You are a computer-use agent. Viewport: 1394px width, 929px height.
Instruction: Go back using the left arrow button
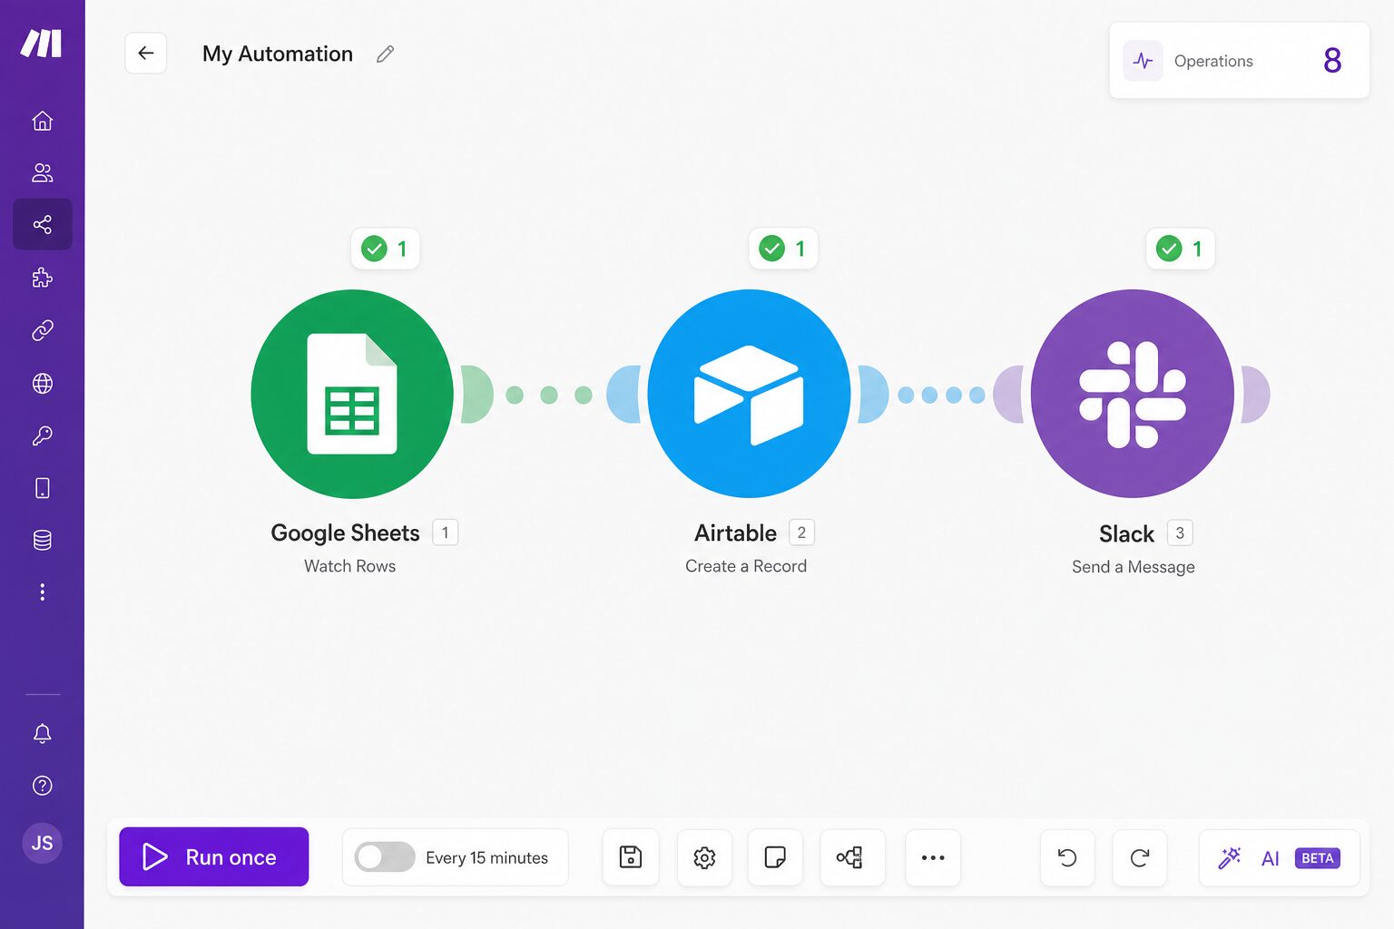click(145, 54)
